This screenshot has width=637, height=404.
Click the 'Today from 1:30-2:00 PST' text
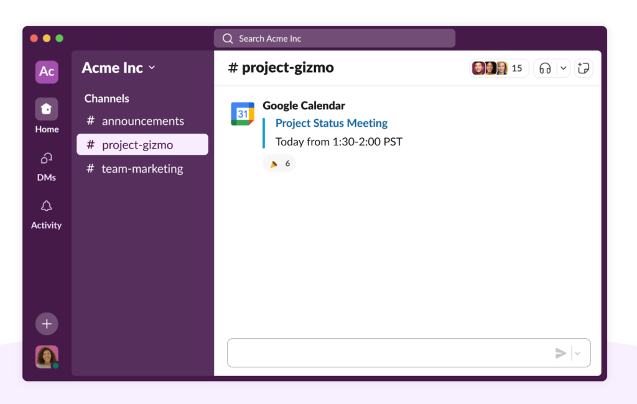tap(339, 142)
